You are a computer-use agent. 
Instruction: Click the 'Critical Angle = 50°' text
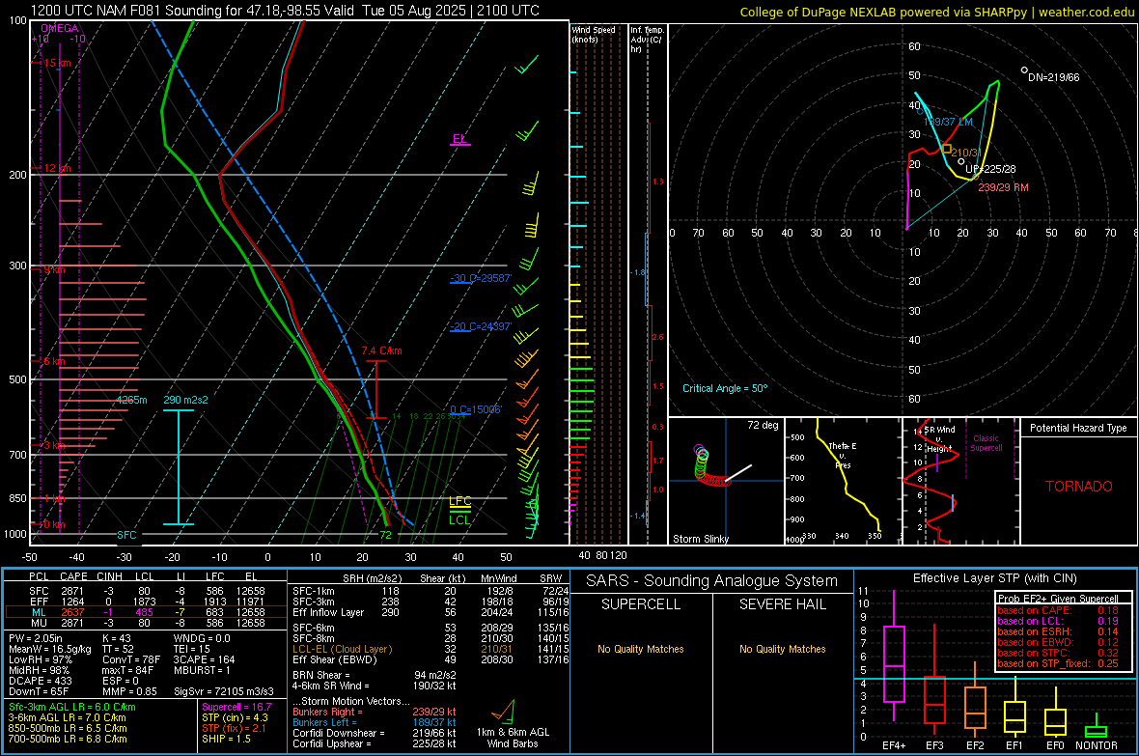coord(725,388)
